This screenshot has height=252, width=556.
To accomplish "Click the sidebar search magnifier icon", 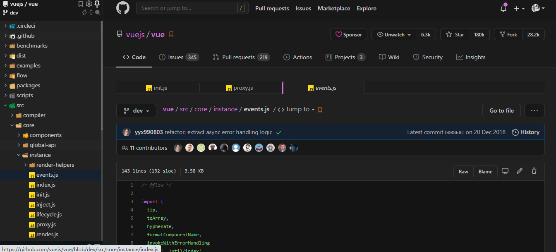I will (x=98, y=12).
